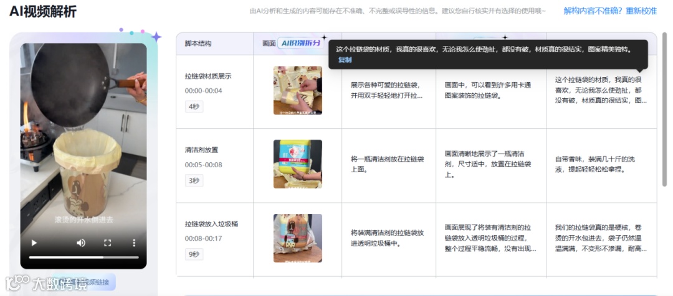Click the text 将一瓶清洁剂放在拉链袋上面
673x296 pixels.
click(x=387, y=165)
